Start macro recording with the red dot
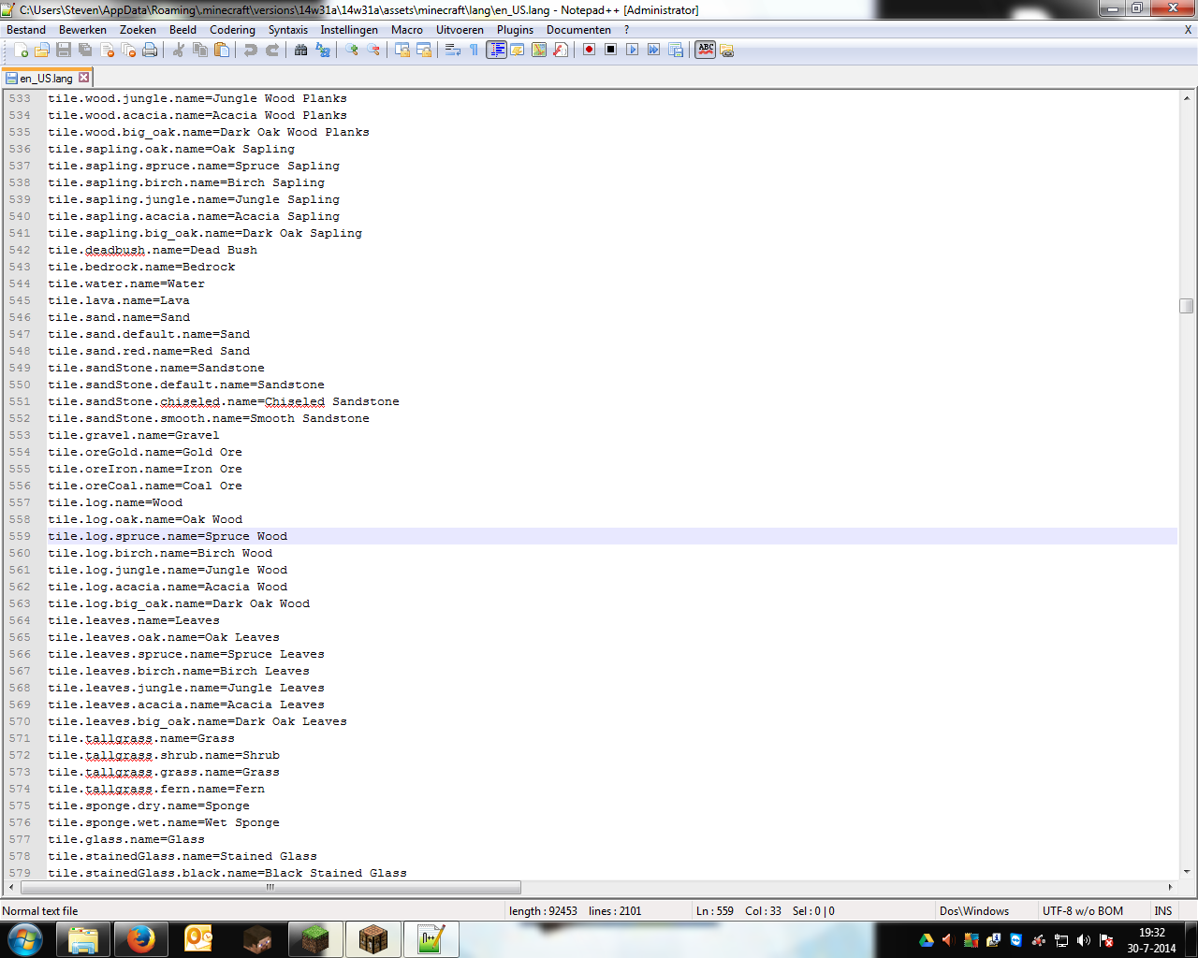This screenshot has width=1198, height=958. [x=589, y=50]
